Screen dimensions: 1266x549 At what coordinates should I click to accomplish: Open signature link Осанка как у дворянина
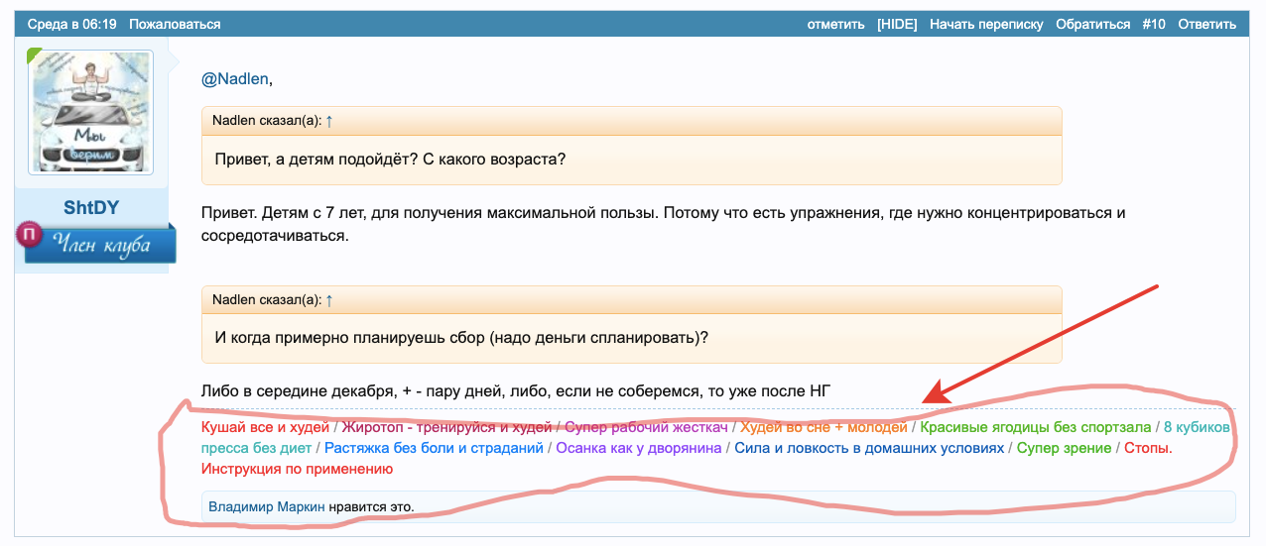tap(639, 448)
